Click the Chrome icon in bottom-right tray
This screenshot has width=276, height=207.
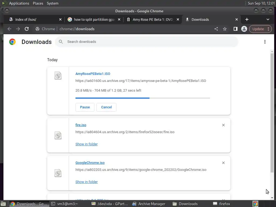pos(255,204)
